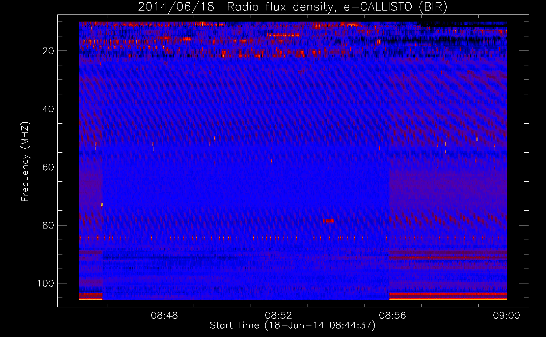
Task: Click the frequency tick label 60
Action: (48, 167)
